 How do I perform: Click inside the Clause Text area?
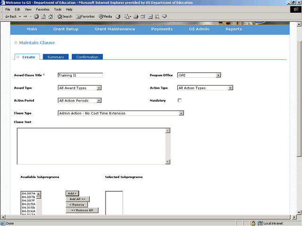click(x=91, y=146)
